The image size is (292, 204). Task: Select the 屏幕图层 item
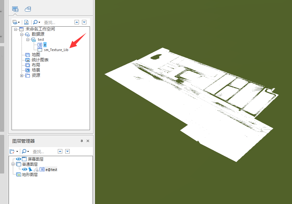35,159
